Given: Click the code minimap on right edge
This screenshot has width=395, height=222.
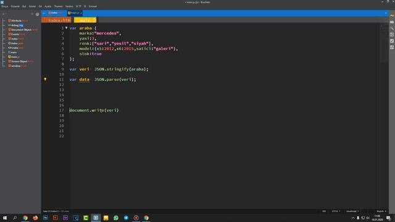Looking at the screenshot, I should pyautogui.click(x=384, y=43).
